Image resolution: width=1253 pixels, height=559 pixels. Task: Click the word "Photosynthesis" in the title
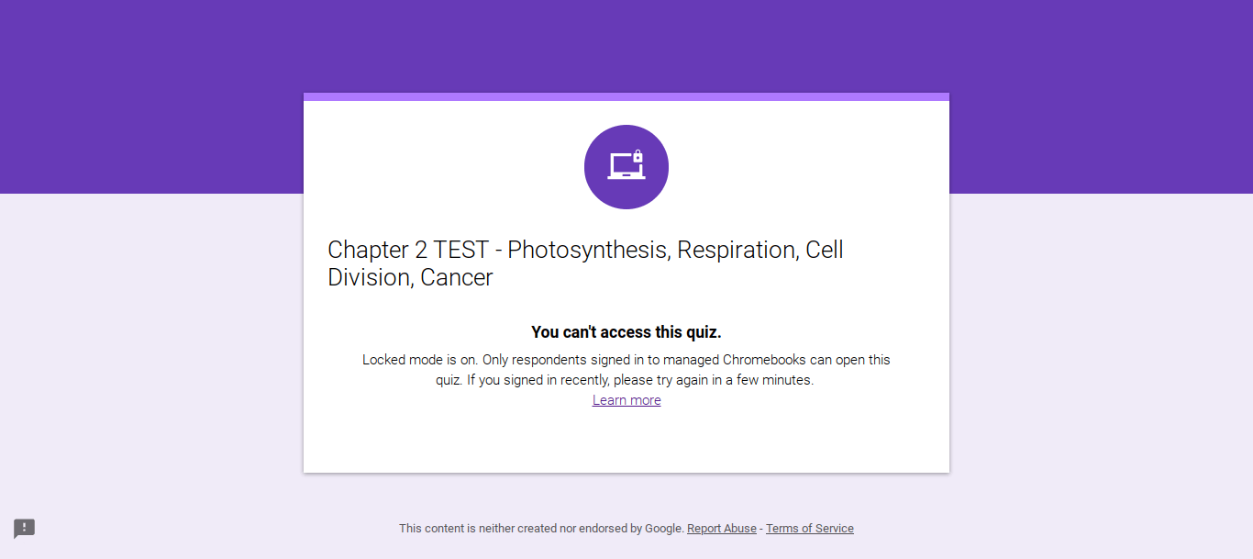(x=585, y=250)
